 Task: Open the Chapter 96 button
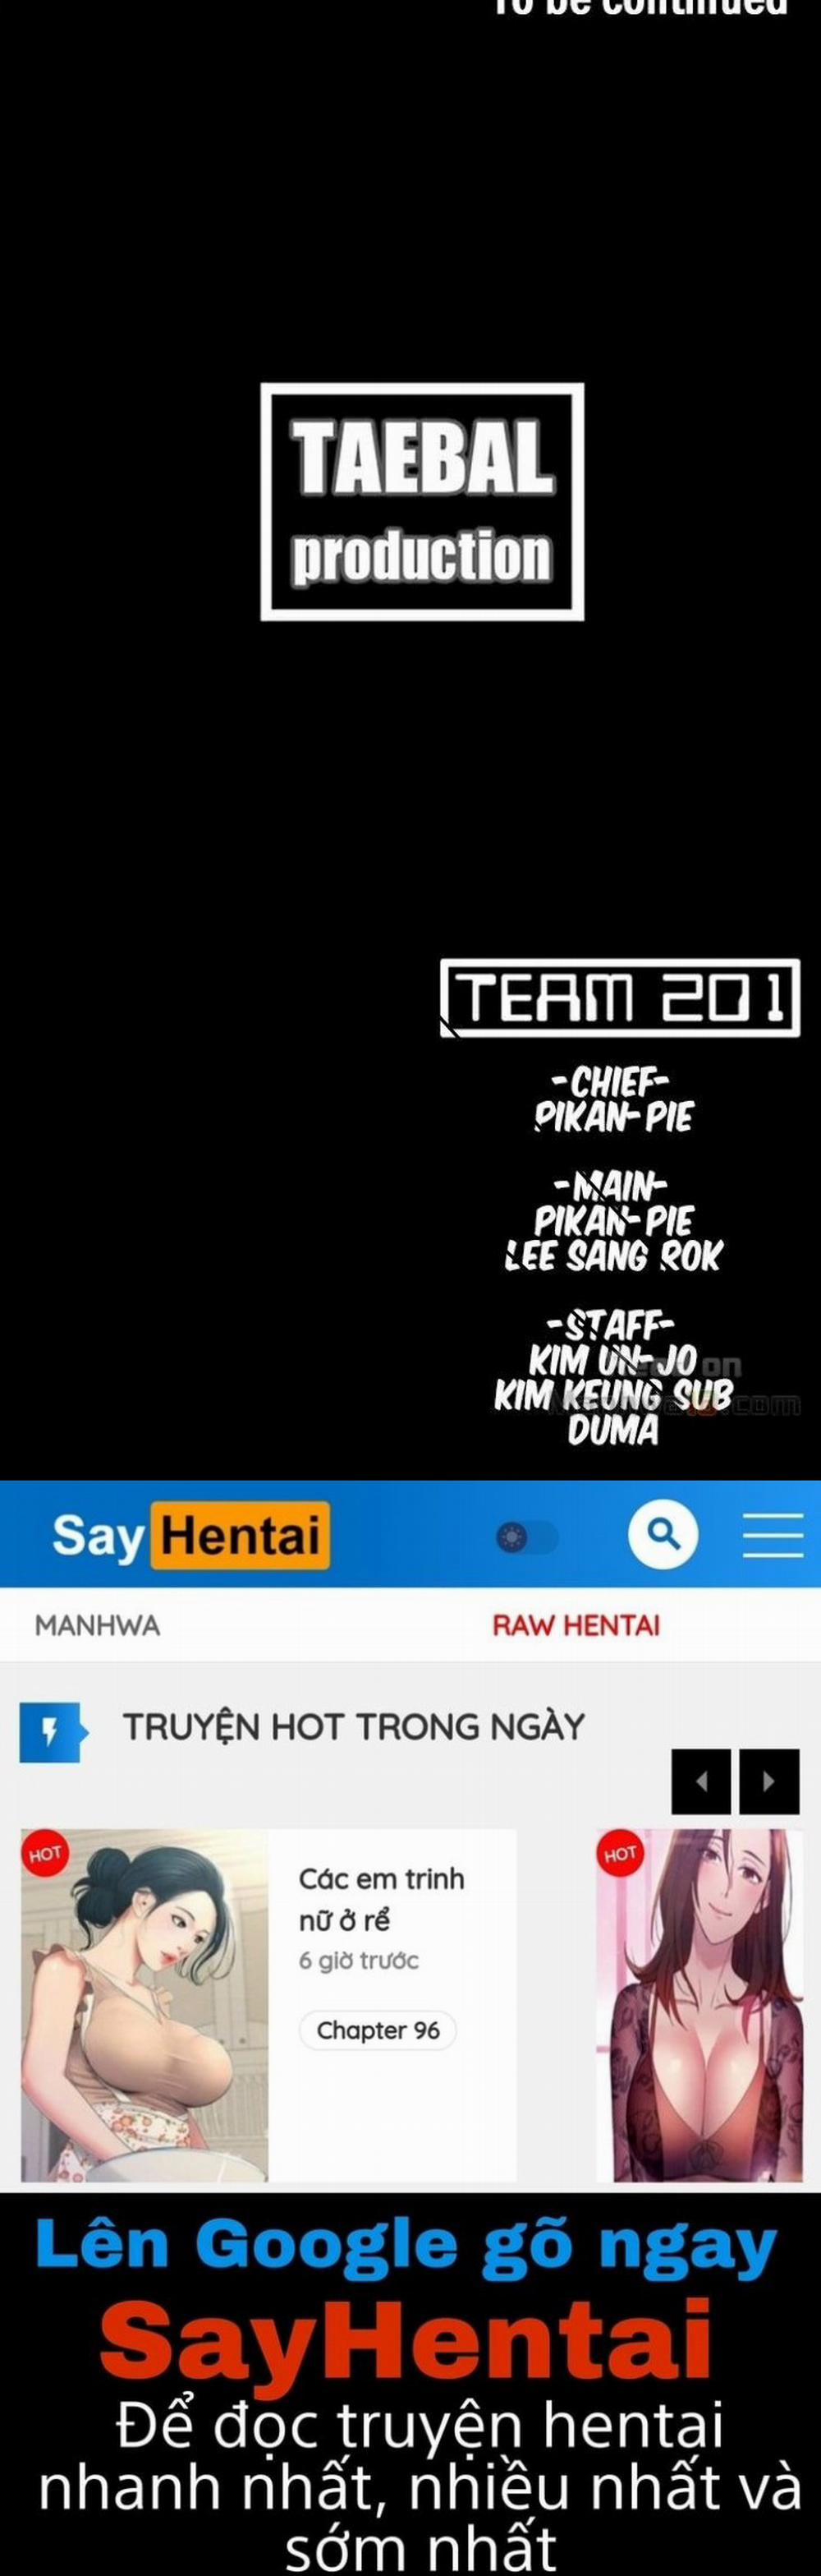point(378,2031)
